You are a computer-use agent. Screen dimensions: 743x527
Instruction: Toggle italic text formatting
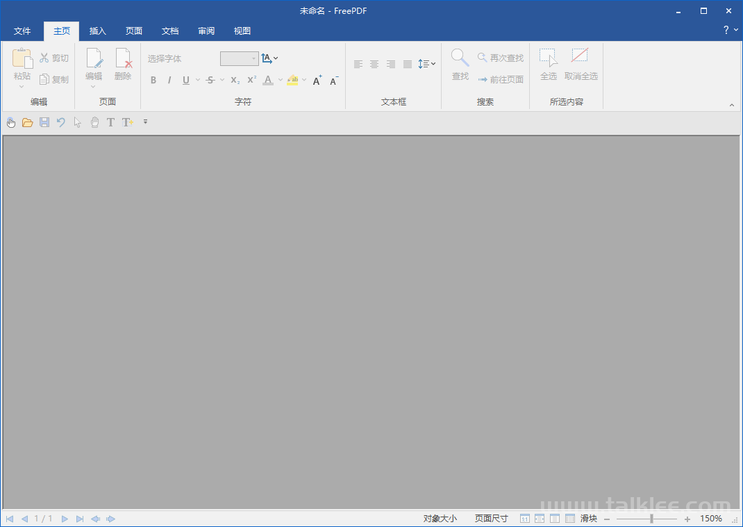coord(169,80)
